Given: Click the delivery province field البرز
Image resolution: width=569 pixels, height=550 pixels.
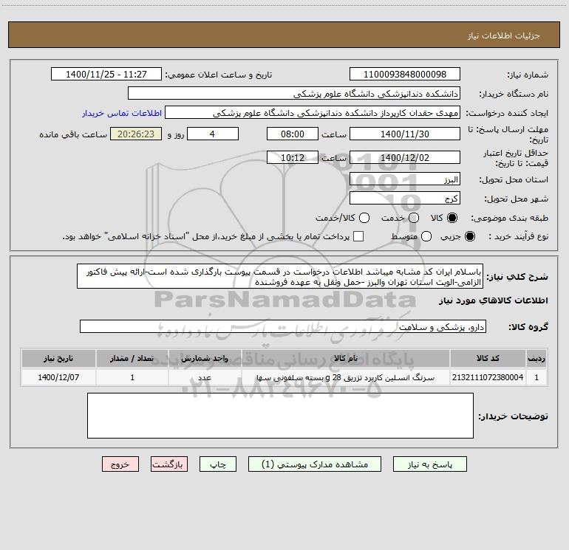Looking at the screenshot, I should (405, 179).
